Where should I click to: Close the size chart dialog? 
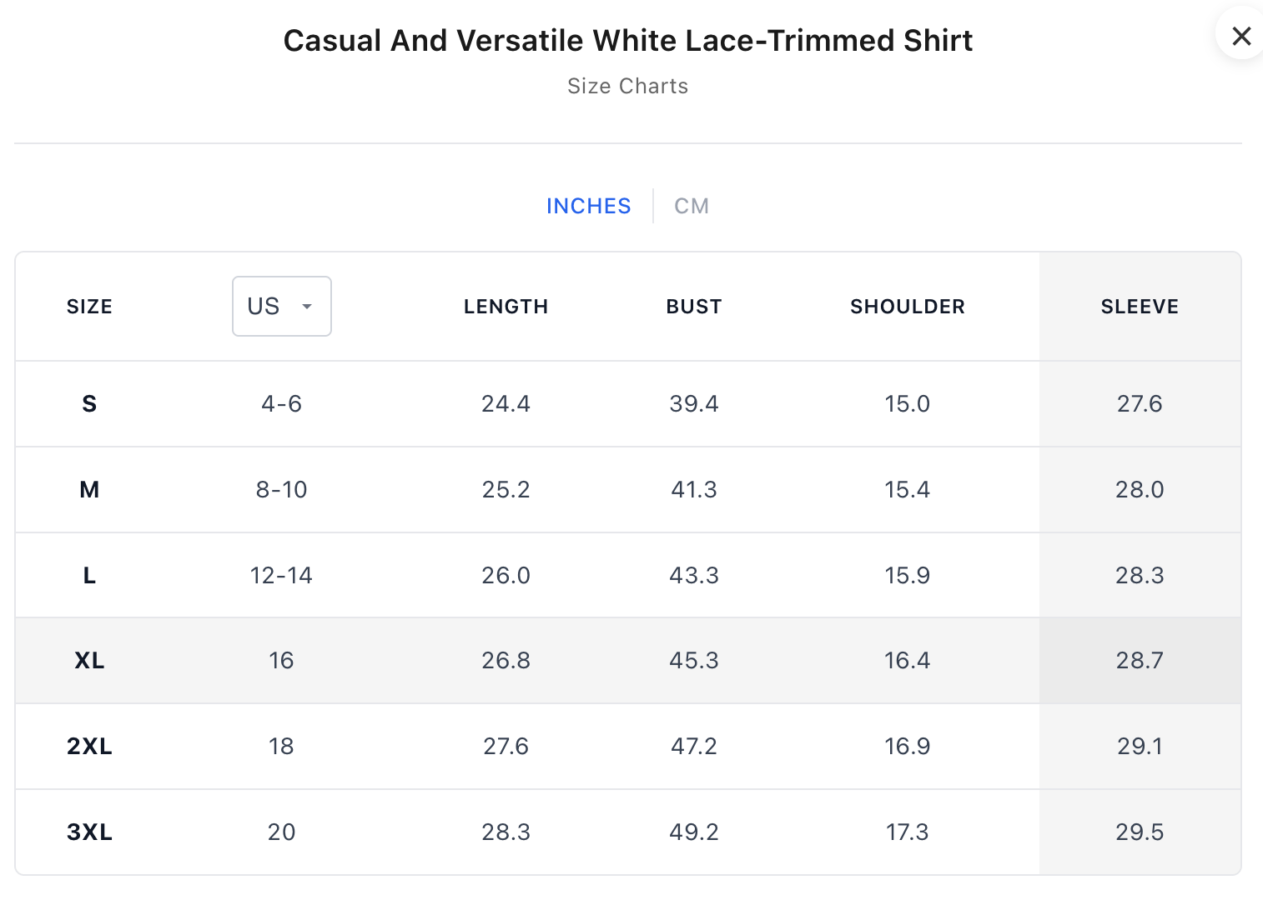[1241, 36]
